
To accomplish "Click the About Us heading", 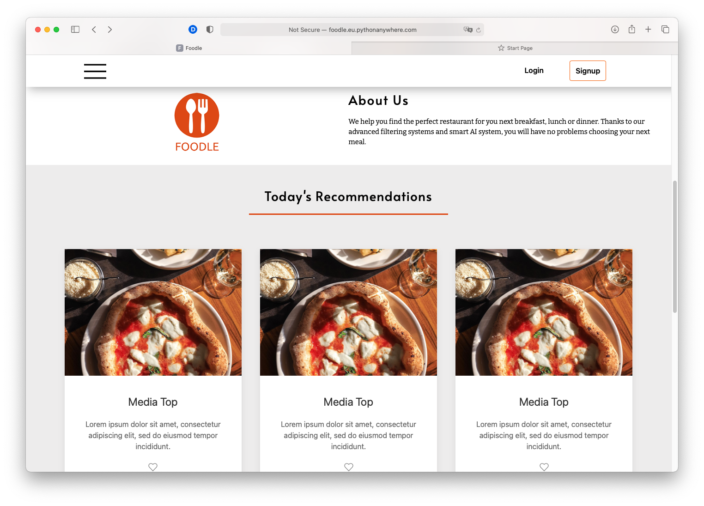I will [378, 101].
